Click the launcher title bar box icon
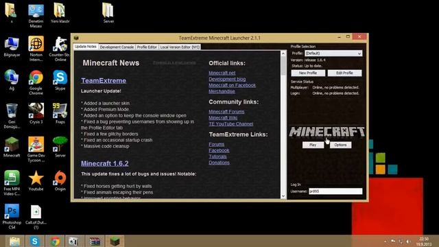Viewport: 439px width, 247px height. (x=76, y=38)
